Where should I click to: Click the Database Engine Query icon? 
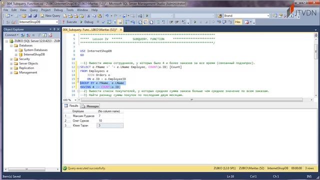[x=65, y=15]
